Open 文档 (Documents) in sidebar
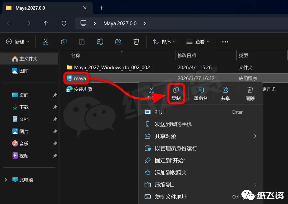This screenshot has height=204, width=288. pyautogui.click(x=20, y=119)
